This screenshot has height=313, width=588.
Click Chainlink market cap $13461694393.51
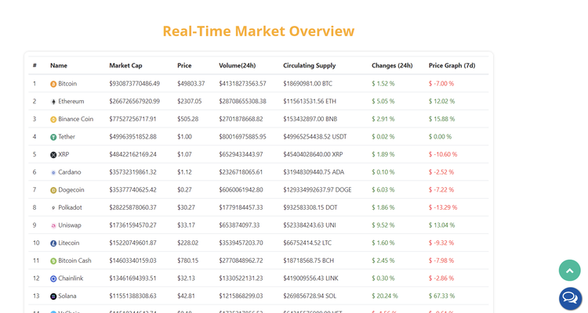[x=132, y=279]
